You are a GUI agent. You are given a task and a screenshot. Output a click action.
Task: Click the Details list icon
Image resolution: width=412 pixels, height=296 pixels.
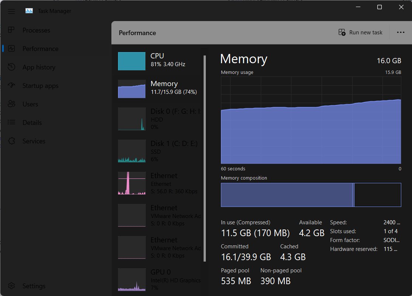[11, 122]
